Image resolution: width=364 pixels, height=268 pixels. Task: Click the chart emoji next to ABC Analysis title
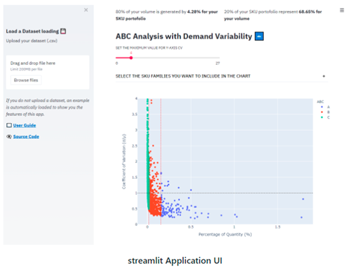tap(260, 36)
